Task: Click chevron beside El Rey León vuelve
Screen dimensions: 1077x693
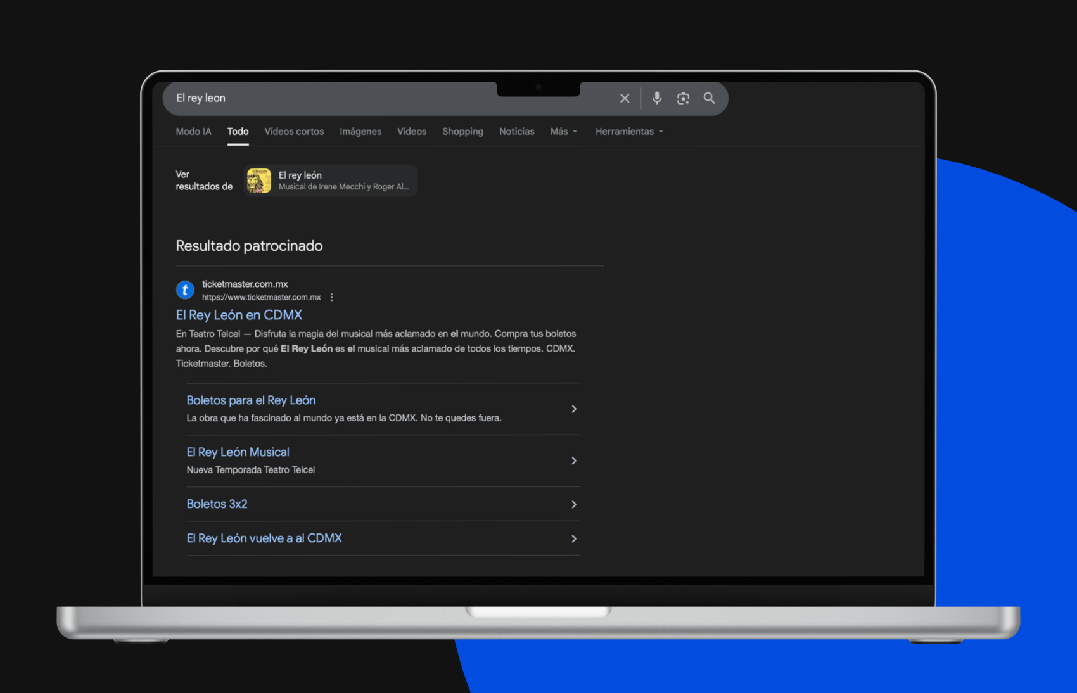Action: pyautogui.click(x=574, y=539)
